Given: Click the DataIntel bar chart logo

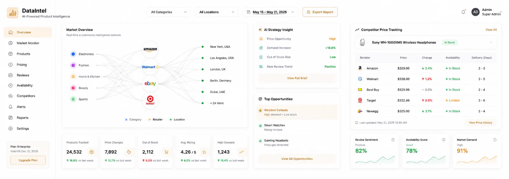Looking at the screenshot, I should click(x=12, y=13).
